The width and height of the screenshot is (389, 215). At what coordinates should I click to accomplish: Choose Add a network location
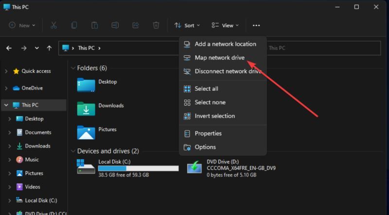pos(225,44)
